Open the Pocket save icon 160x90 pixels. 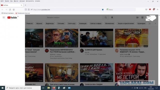coord(146,9)
